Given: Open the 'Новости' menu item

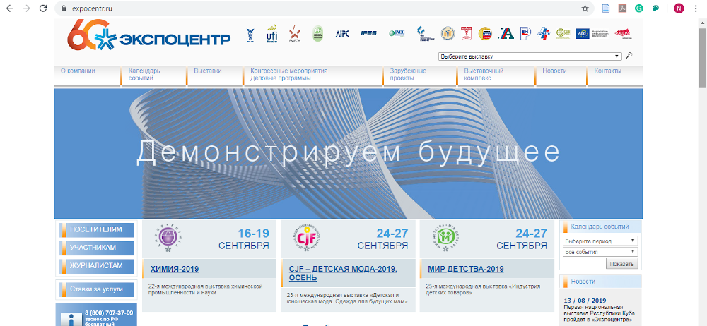Looking at the screenshot, I should tap(554, 71).
